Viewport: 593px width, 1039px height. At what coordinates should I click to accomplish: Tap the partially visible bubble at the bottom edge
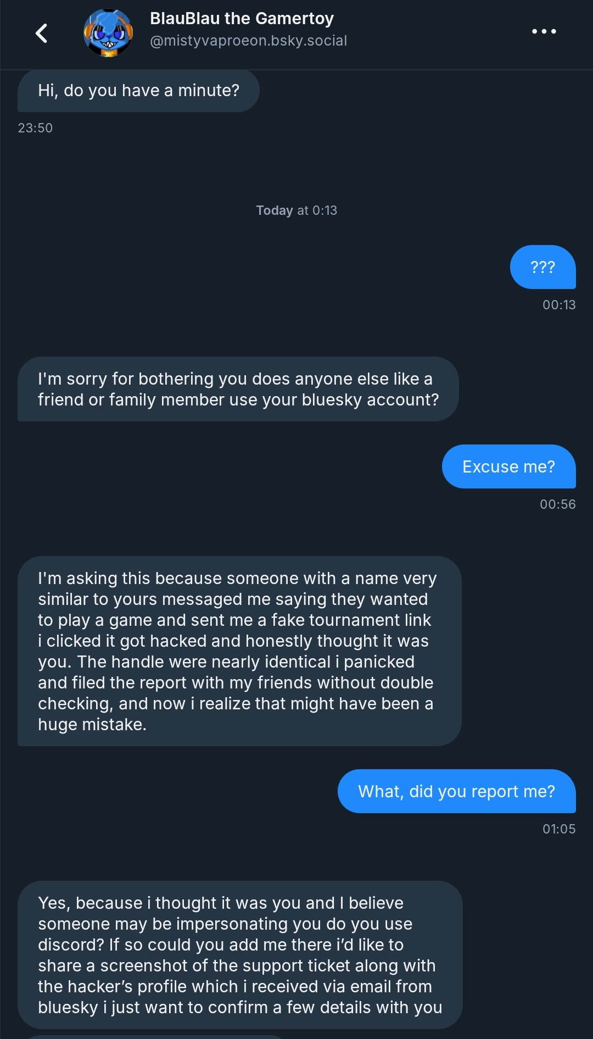(154, 1036)
